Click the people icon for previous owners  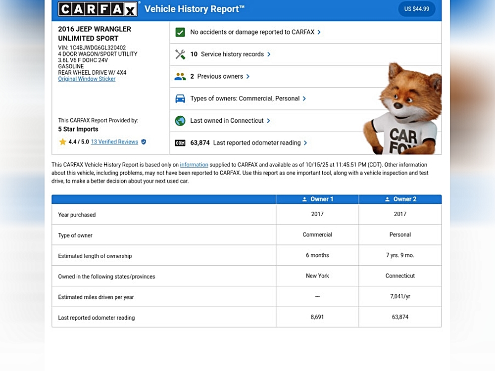(180, 77)
